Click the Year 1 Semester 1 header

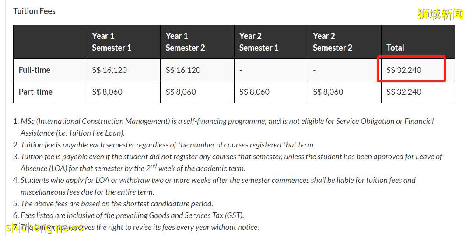point(112,42)
